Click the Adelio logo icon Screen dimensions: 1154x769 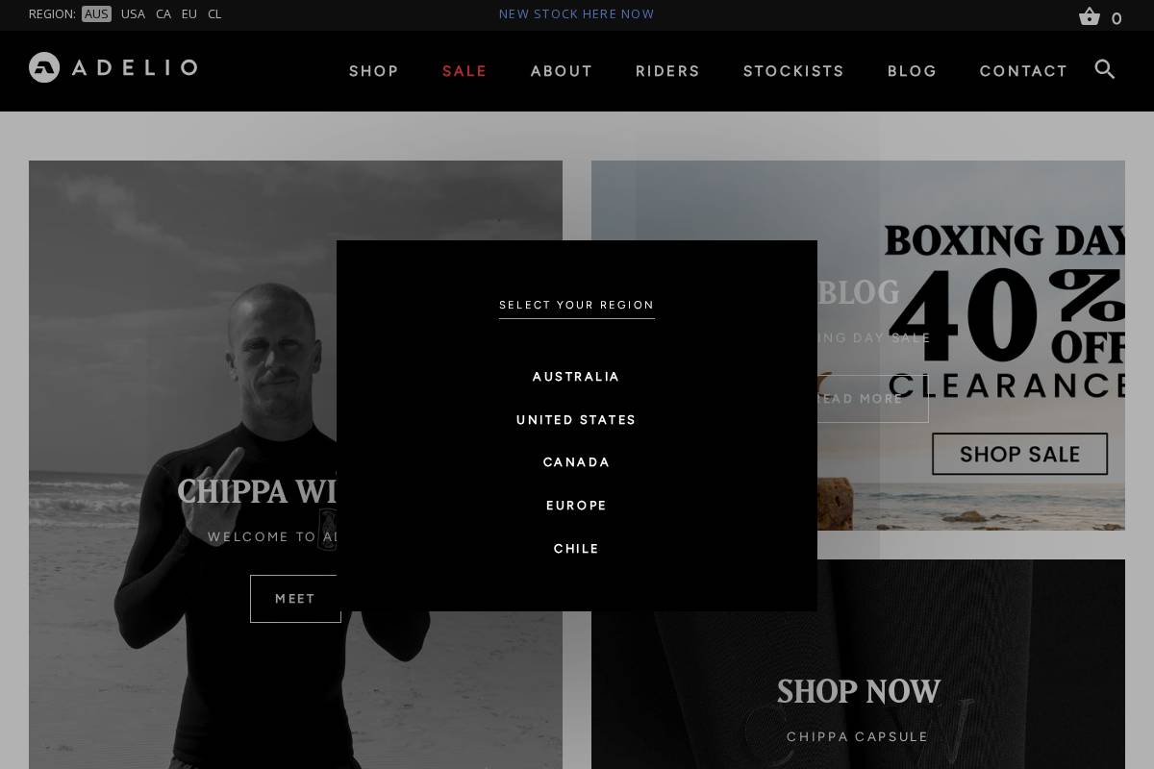click(x=44, y=67)
